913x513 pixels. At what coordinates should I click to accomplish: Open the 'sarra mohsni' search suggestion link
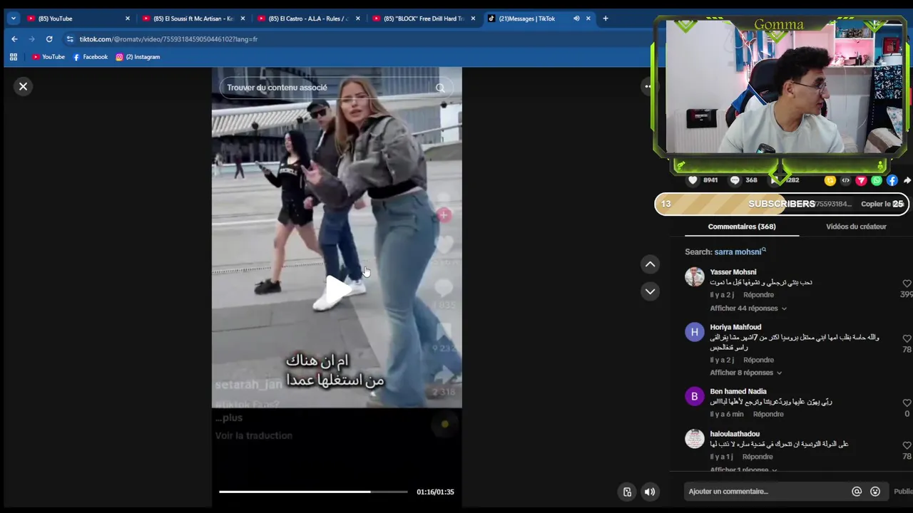(740, 252)
